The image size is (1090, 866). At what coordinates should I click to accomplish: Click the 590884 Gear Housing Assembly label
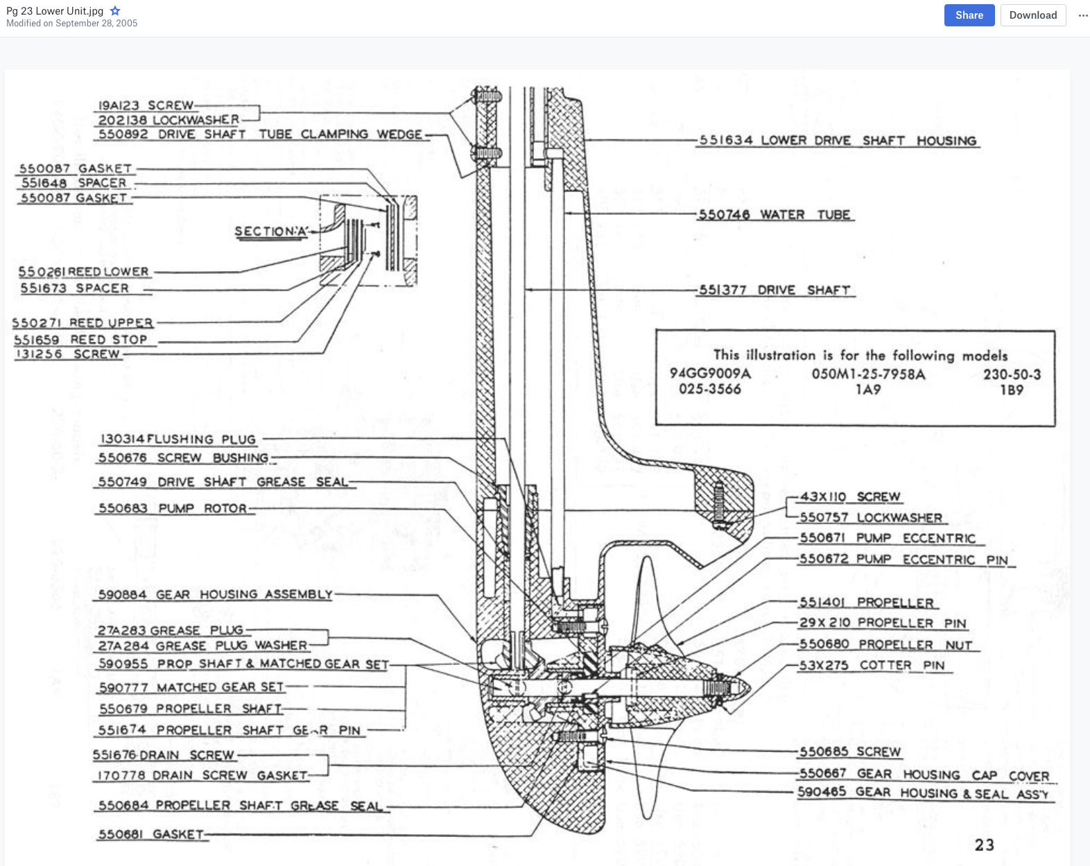pyautogui.click(x=216, y=595)
